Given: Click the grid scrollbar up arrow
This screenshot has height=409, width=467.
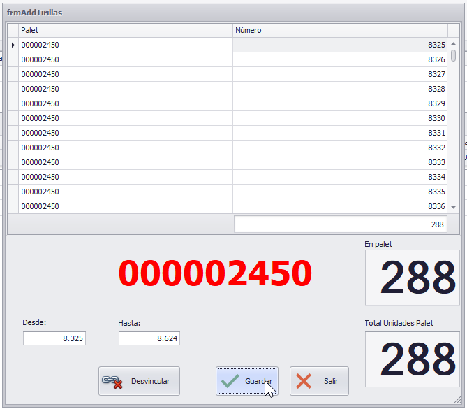Looking at the screenshot, I should (x=453, y=43).
